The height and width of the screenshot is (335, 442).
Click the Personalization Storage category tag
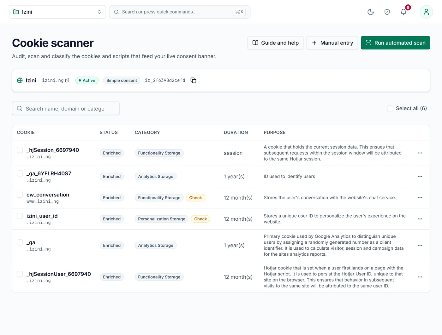(x=162, y=219)
